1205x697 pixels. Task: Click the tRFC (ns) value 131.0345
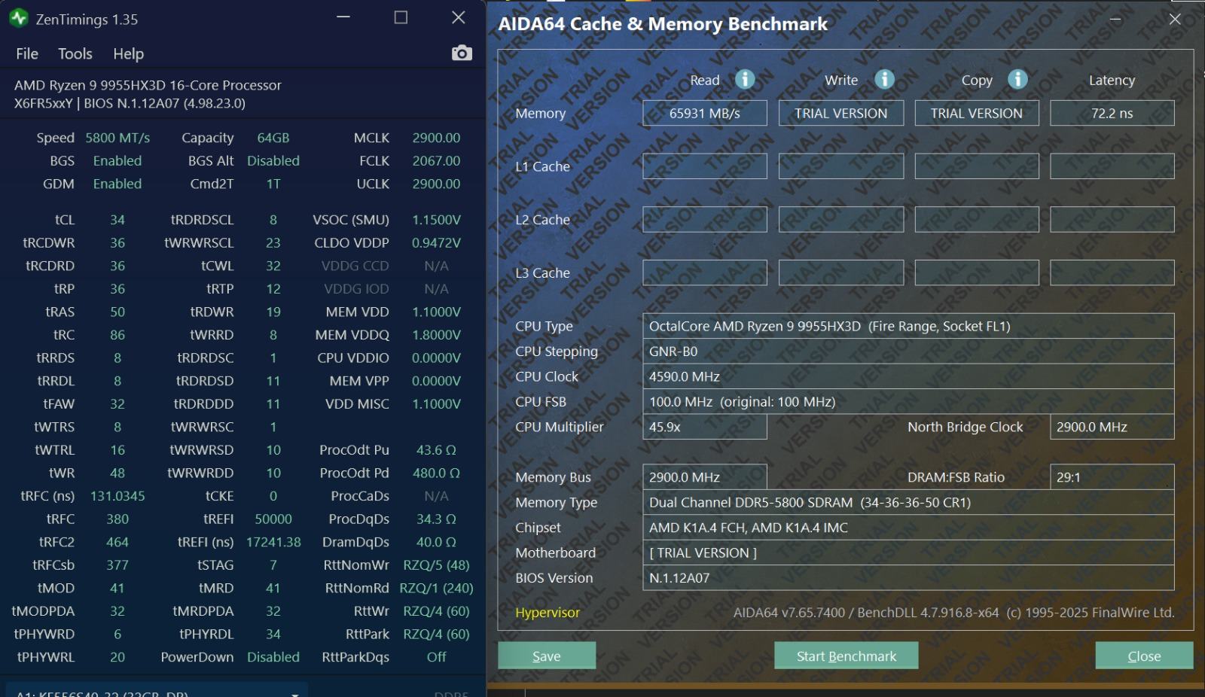tap(117, 496)
